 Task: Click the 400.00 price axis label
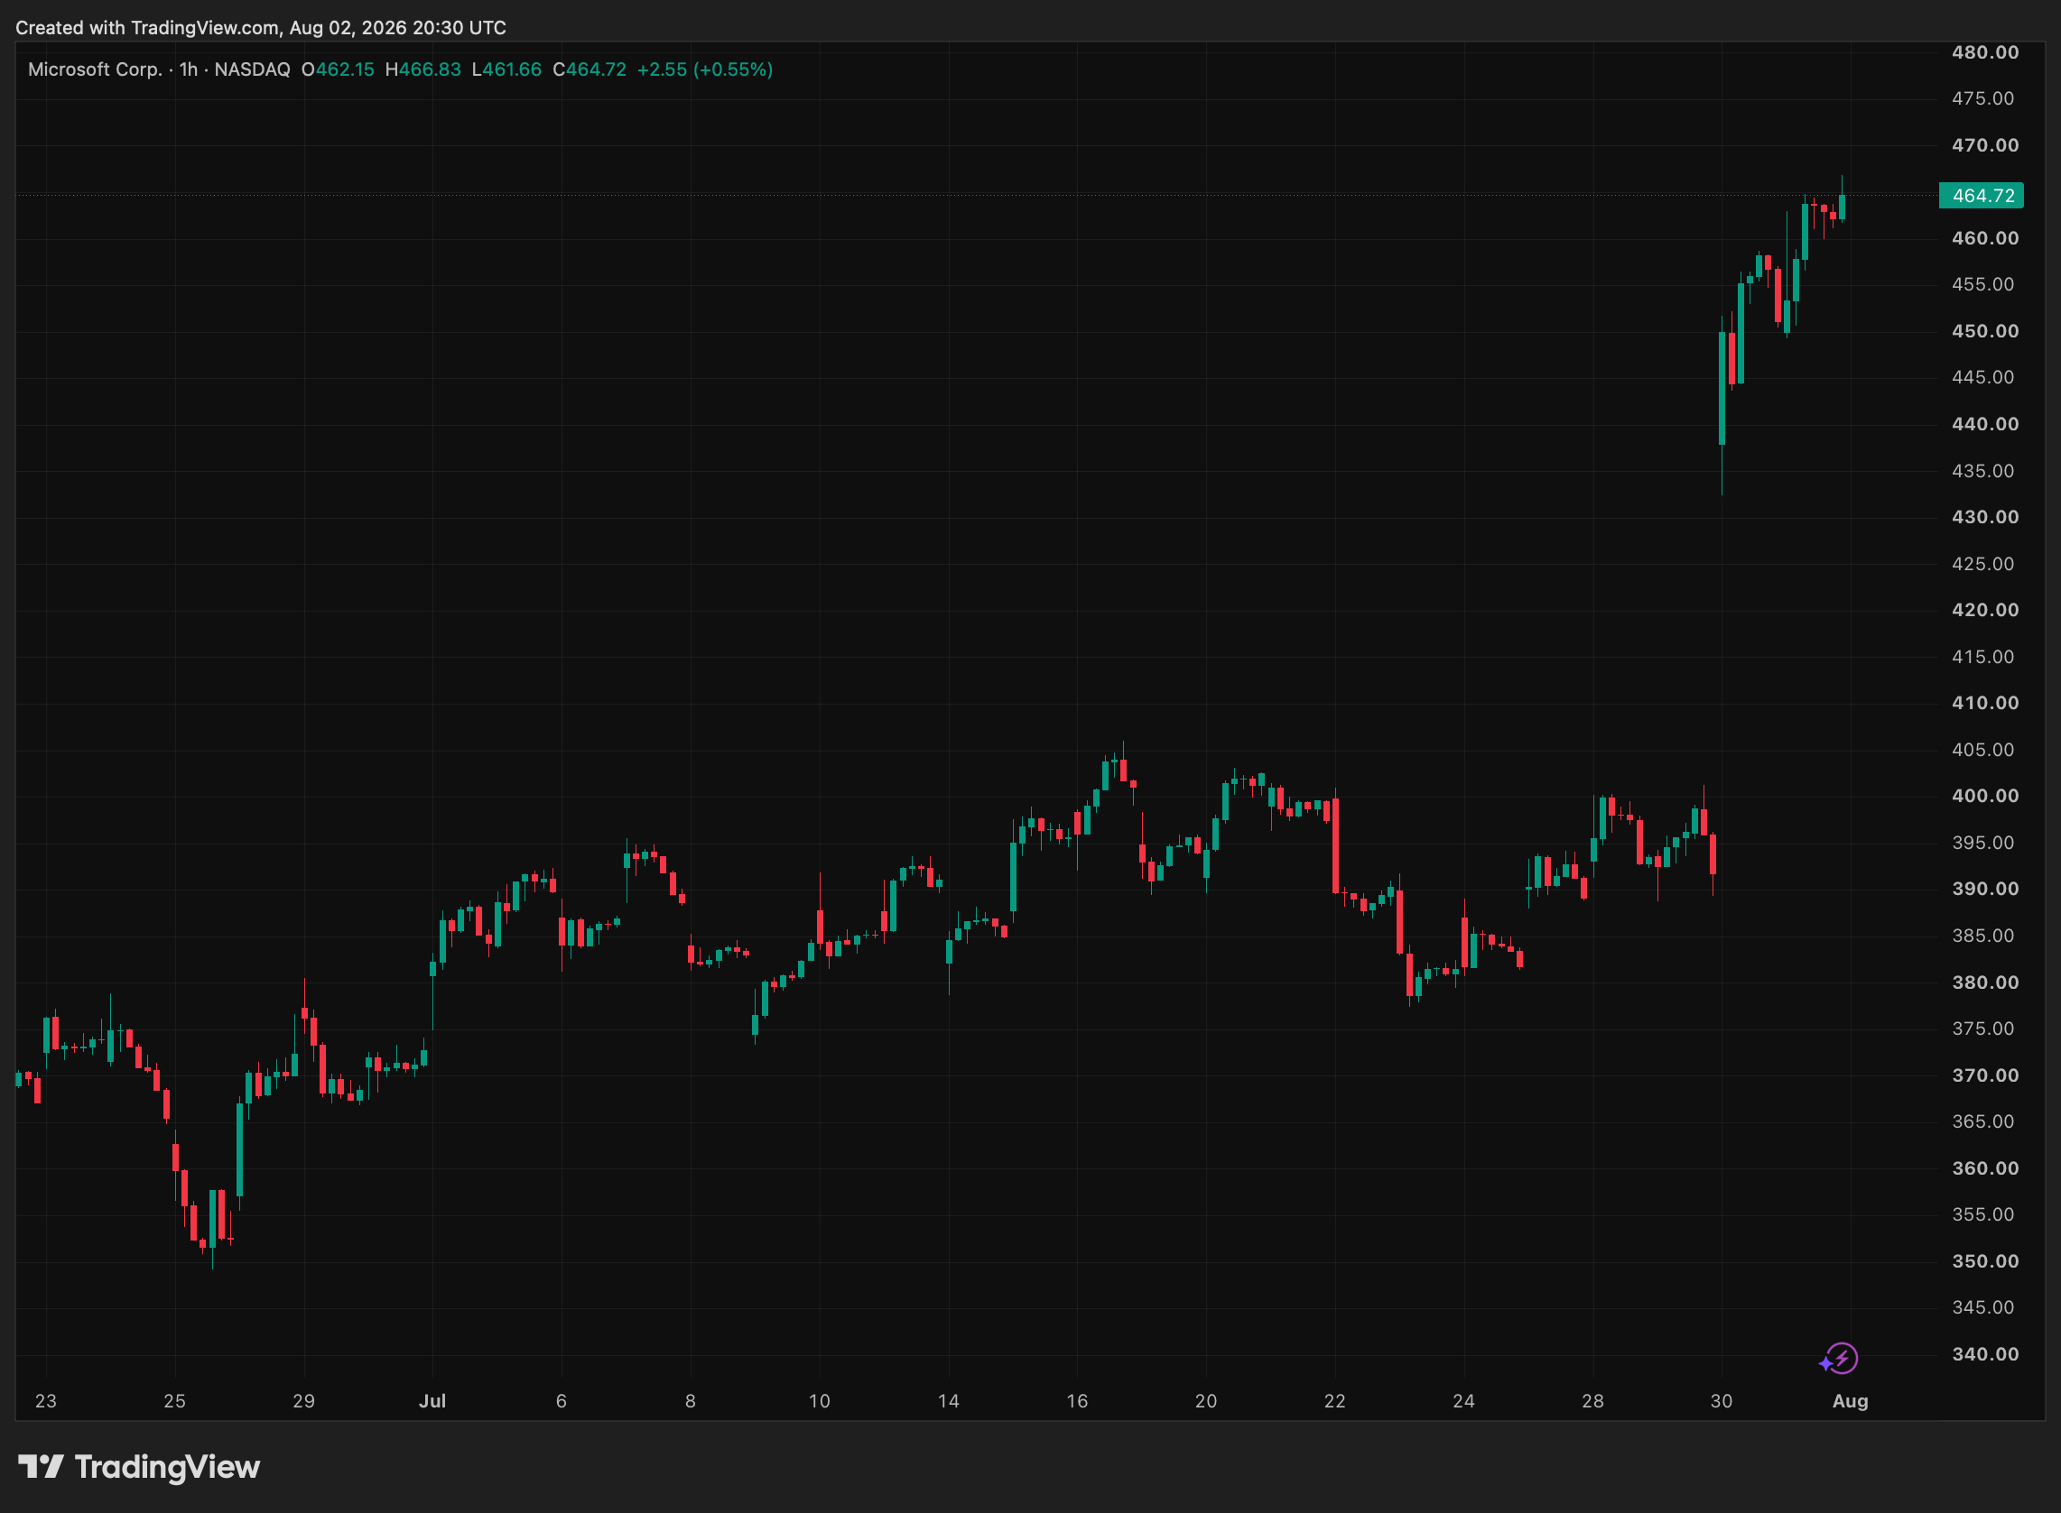(1985, 796)
